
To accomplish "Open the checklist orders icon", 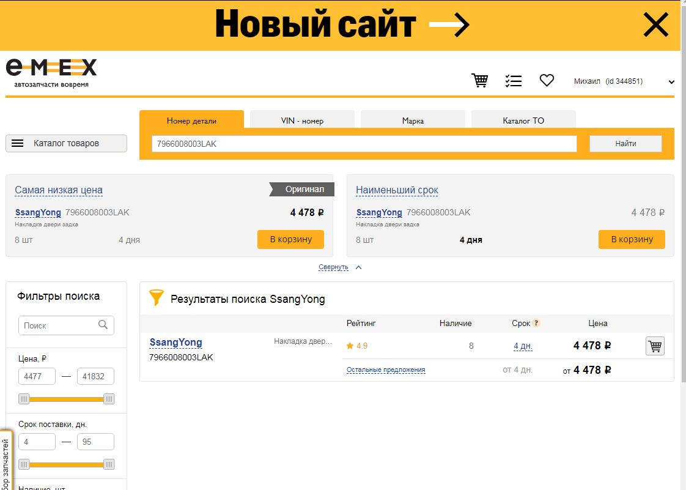I will click(x=513, y=81).
